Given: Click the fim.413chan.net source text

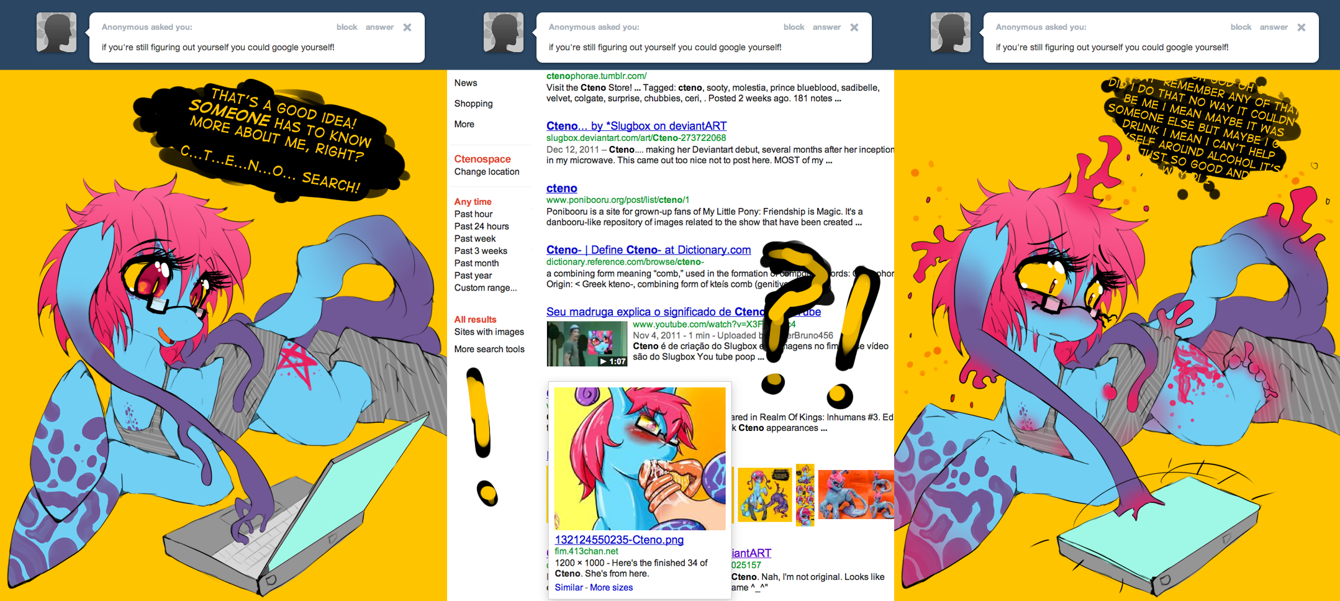Looking at the screenshot, I should (586, 551).
